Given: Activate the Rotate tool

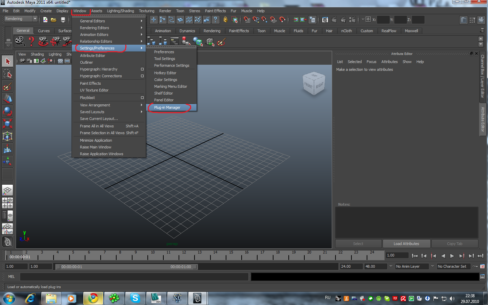Looking at the screenshot, I should pos(7,111).
